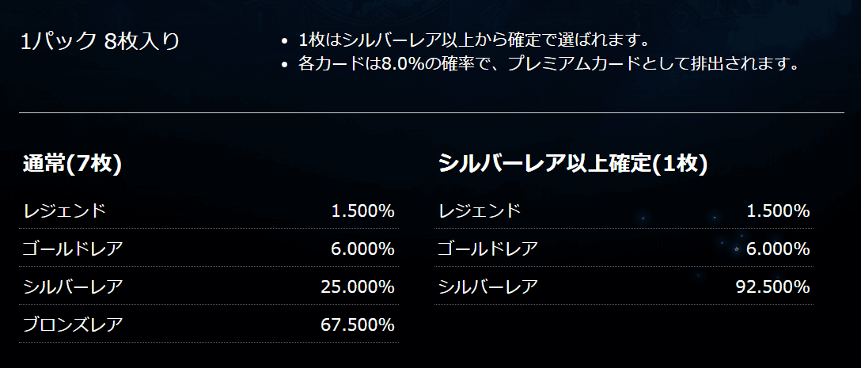
Task: Select レジェンド label under 通常(7枚)
Action: [64, 211]
